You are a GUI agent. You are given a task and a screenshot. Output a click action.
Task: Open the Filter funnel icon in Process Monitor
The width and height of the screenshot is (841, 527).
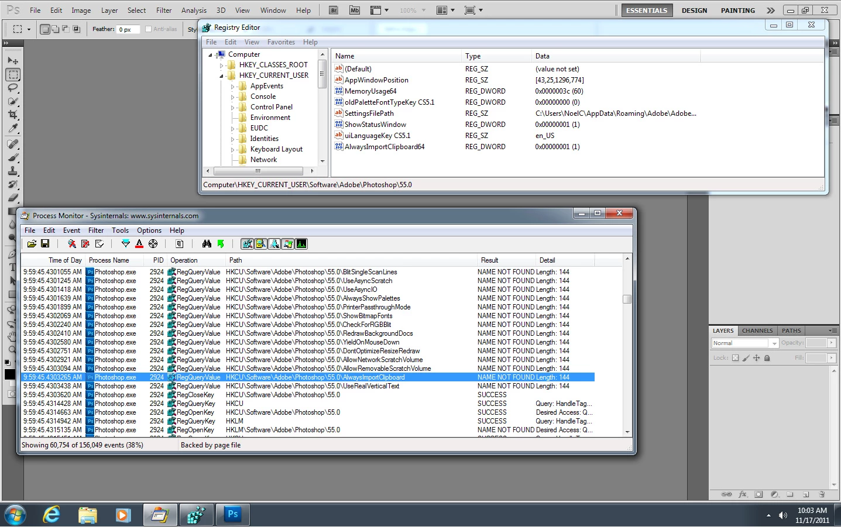[x=125, y=244]
